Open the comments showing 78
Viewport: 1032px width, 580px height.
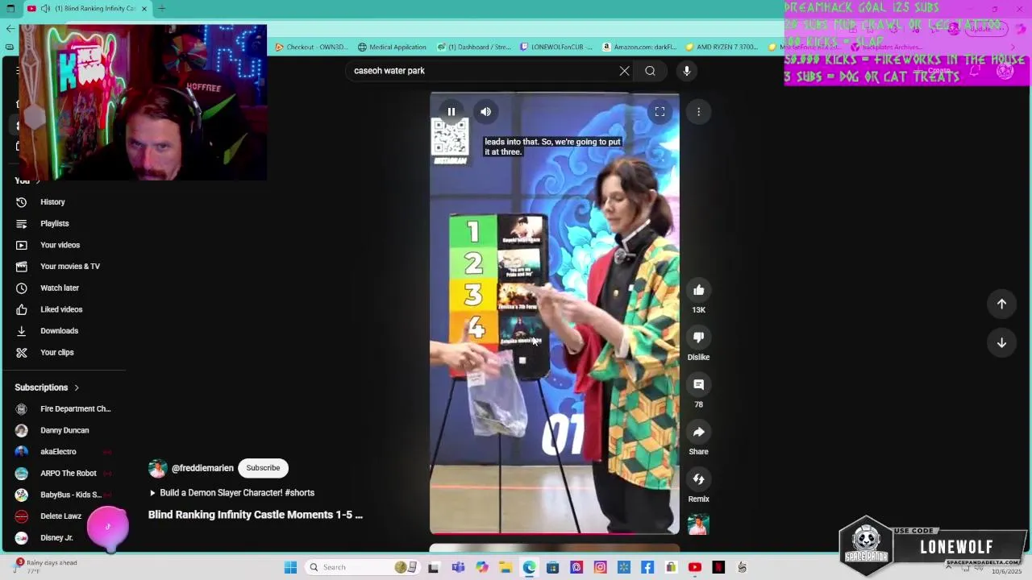tap(698, 385)
